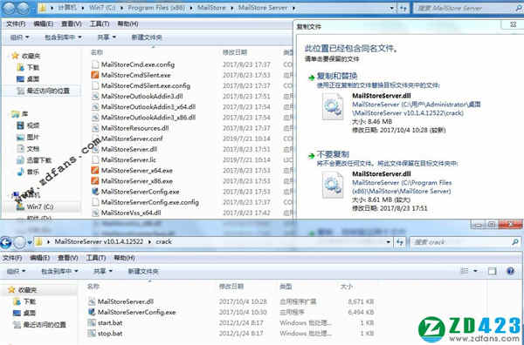Expand crack address bar history dropdown
524x345 pixels.
coord(388,242)
